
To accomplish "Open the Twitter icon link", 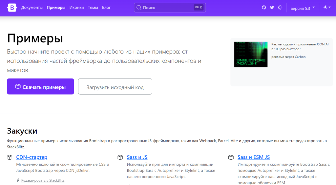I will click(272, 8).
